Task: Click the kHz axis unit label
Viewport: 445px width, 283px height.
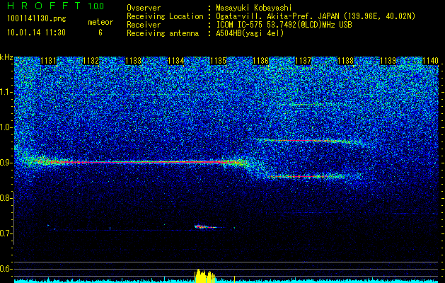Action: (x=6, y=57)
